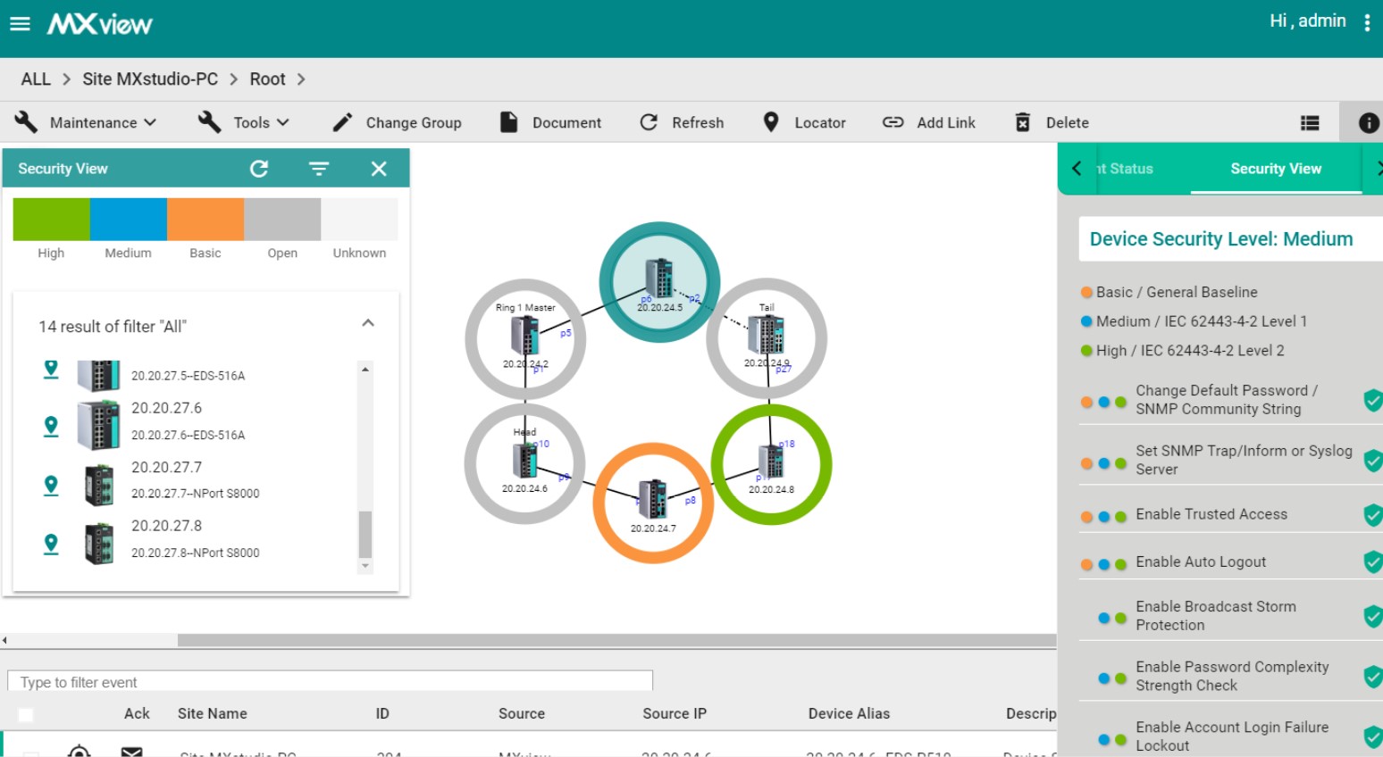Tick the select-all events checkbox

coord(26,714)
